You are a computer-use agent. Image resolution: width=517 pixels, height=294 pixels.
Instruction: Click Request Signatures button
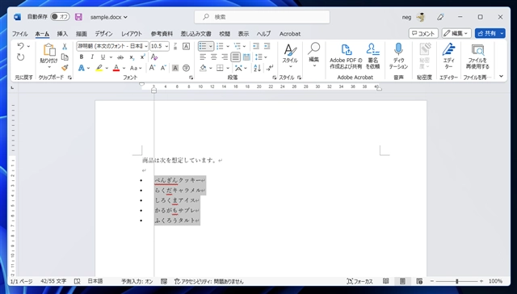(373, 57)
